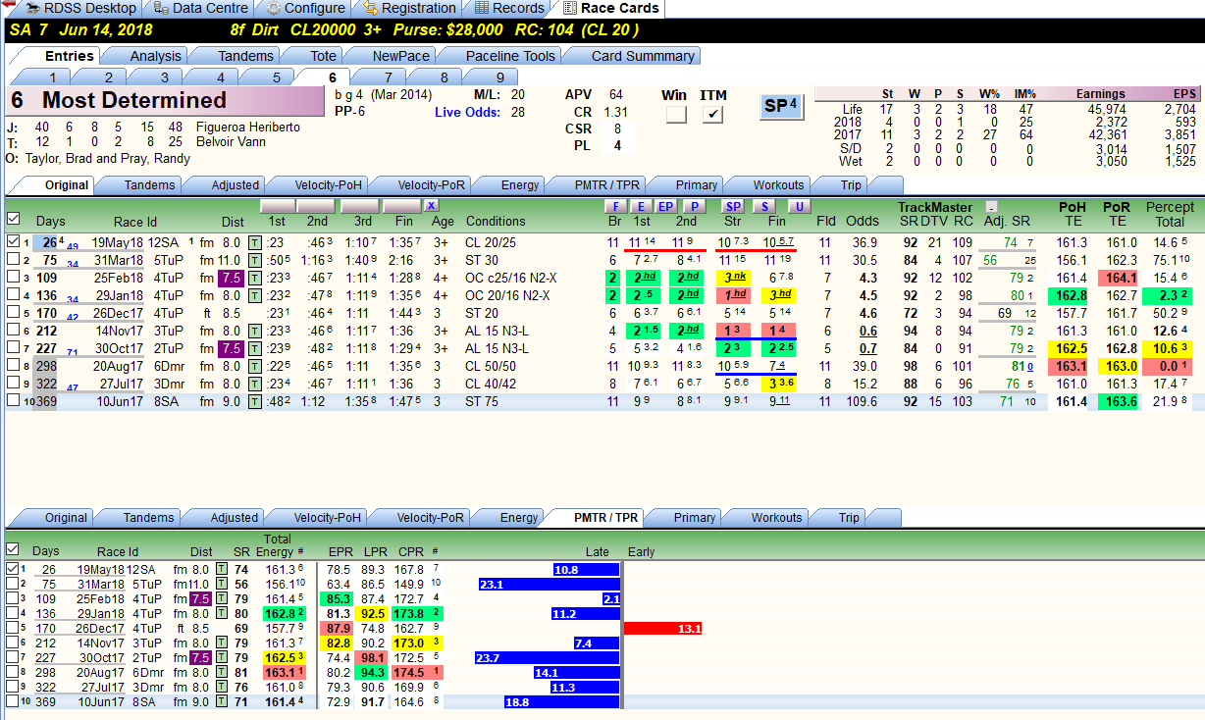Open the Analysis tab
This screenshot has width=1205, height=720.
coord(155,56)
